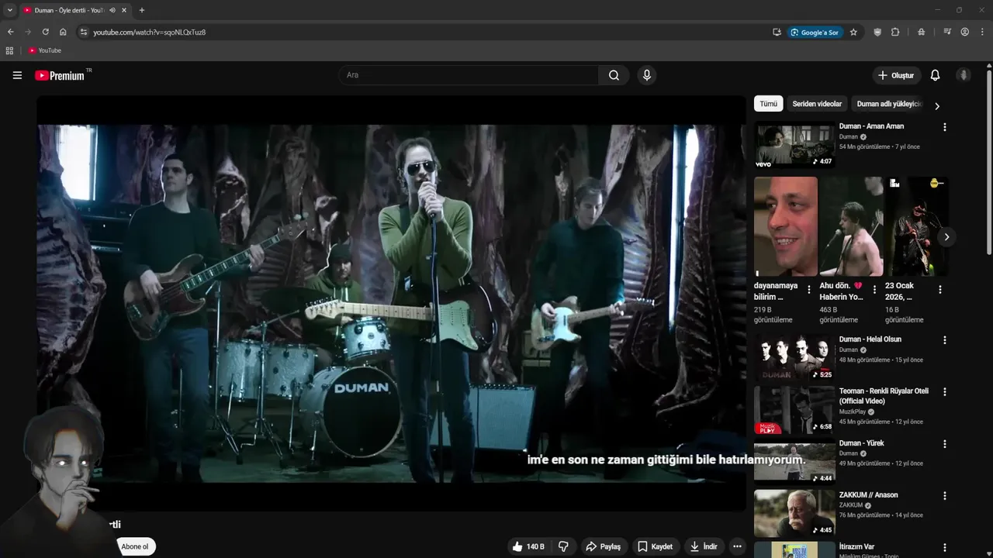This screenshot has height=558, width=993.
Task: Open the Duman - Aman Aman thumbnail
Action: (x=794, y=144)
